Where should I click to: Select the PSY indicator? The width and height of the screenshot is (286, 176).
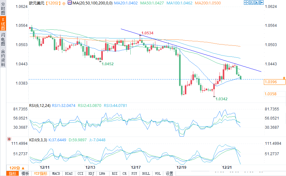click(134, 174)
